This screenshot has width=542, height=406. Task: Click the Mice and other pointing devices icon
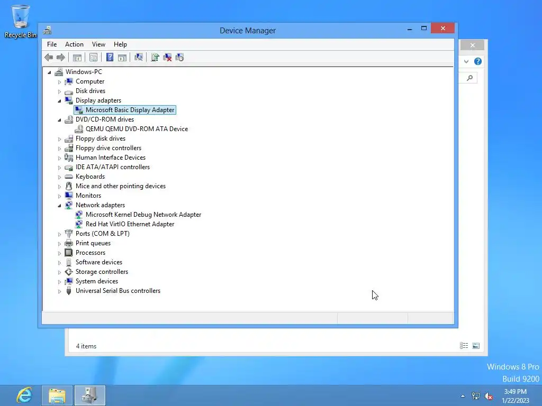click(69, 186)
